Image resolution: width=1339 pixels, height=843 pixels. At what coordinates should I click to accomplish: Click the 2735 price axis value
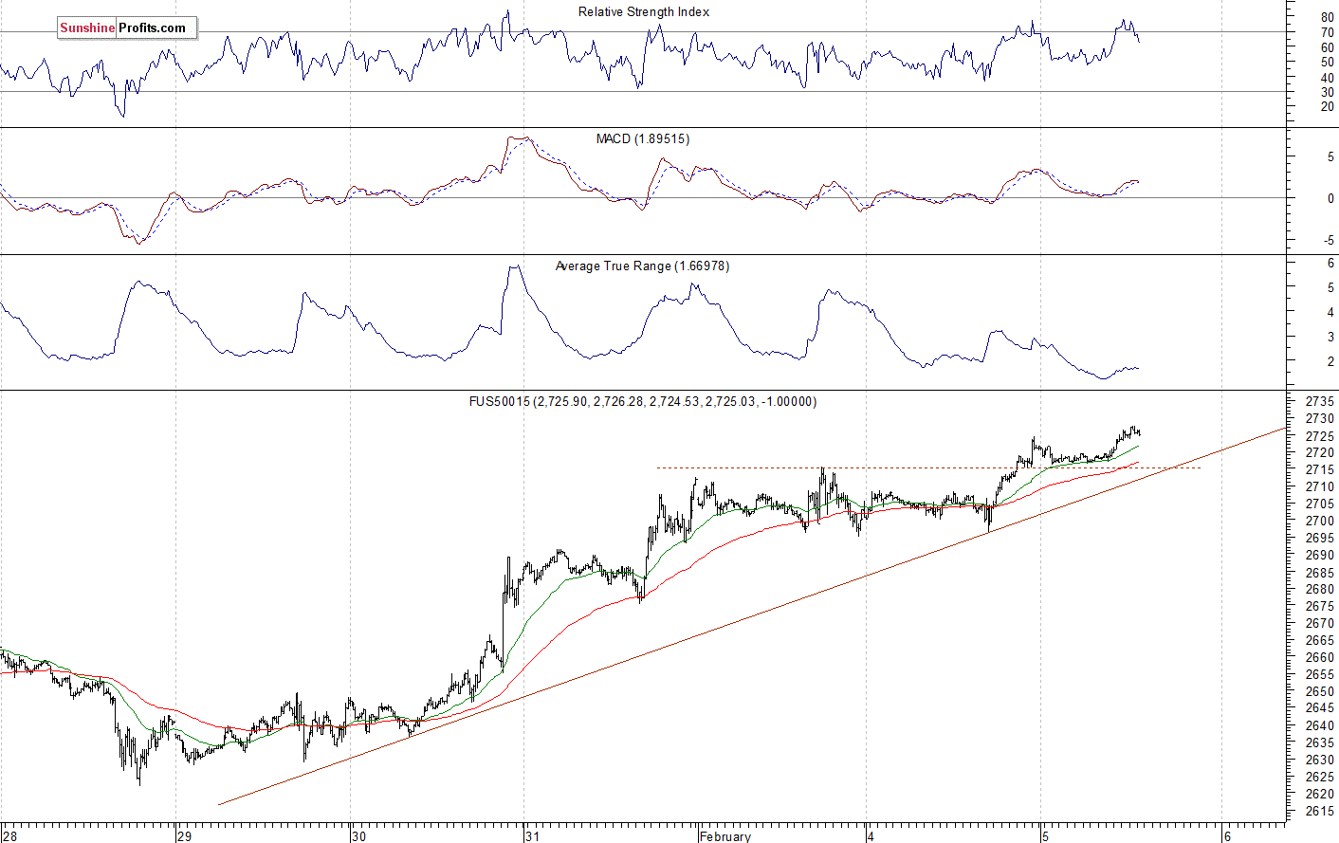click(x=1320, y=401)
